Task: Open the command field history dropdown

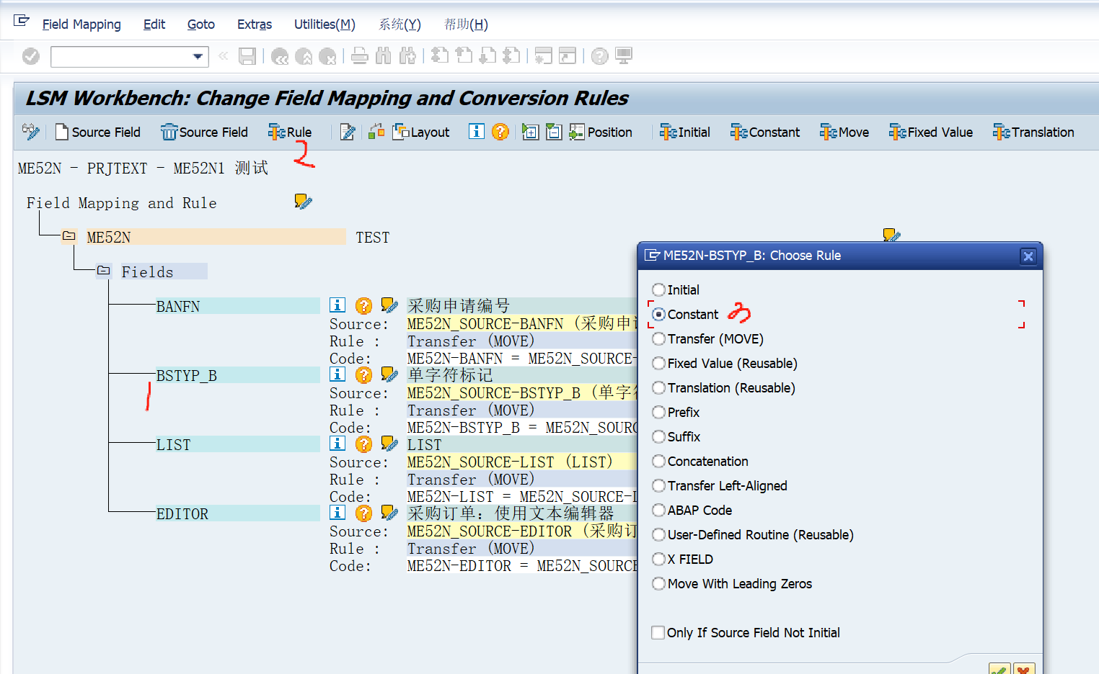Action: (x=198, y=57)
